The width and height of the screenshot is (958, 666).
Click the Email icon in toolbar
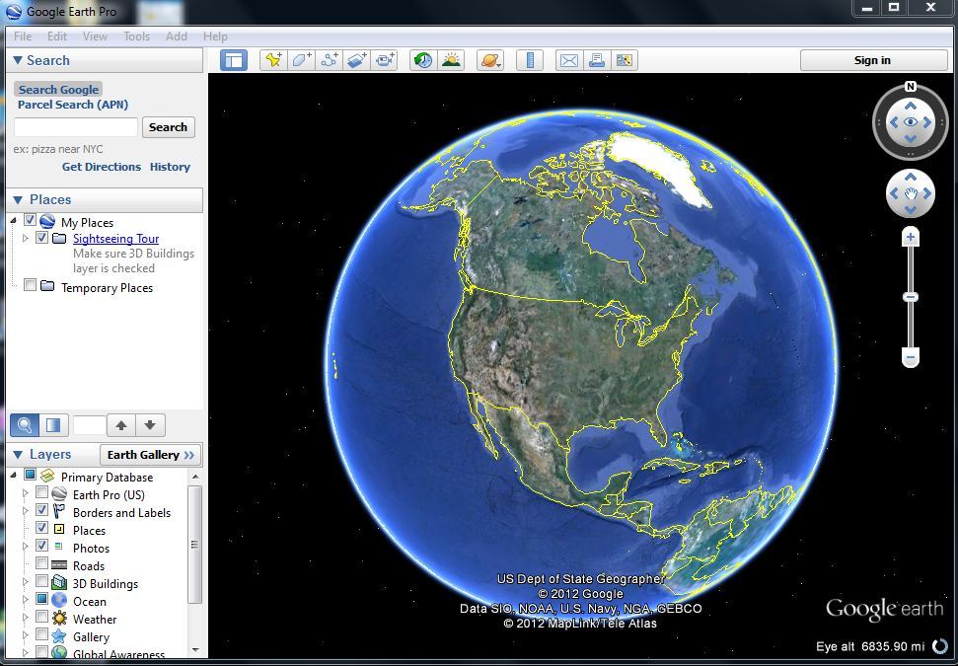click(569, 60)
